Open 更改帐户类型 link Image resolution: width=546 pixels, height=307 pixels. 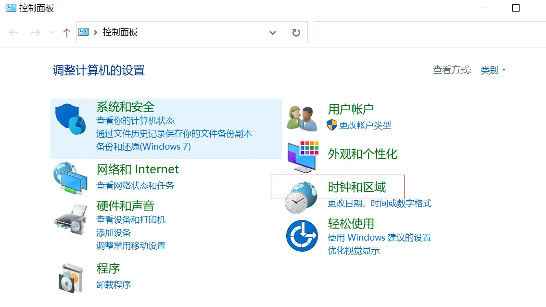[x=365, y=125]
